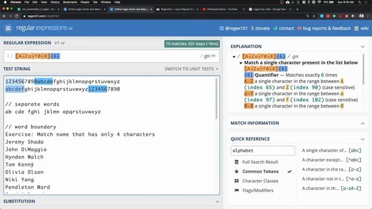Open the Chrome profile avatar
Viewport: 372px width, 209px height.
coord(362,16)
